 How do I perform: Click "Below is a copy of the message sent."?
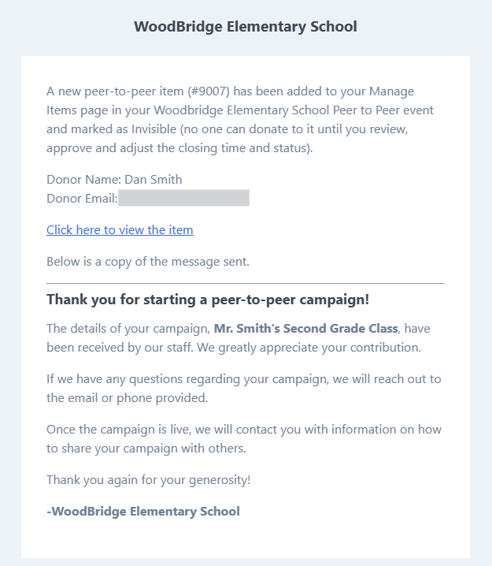148,262
